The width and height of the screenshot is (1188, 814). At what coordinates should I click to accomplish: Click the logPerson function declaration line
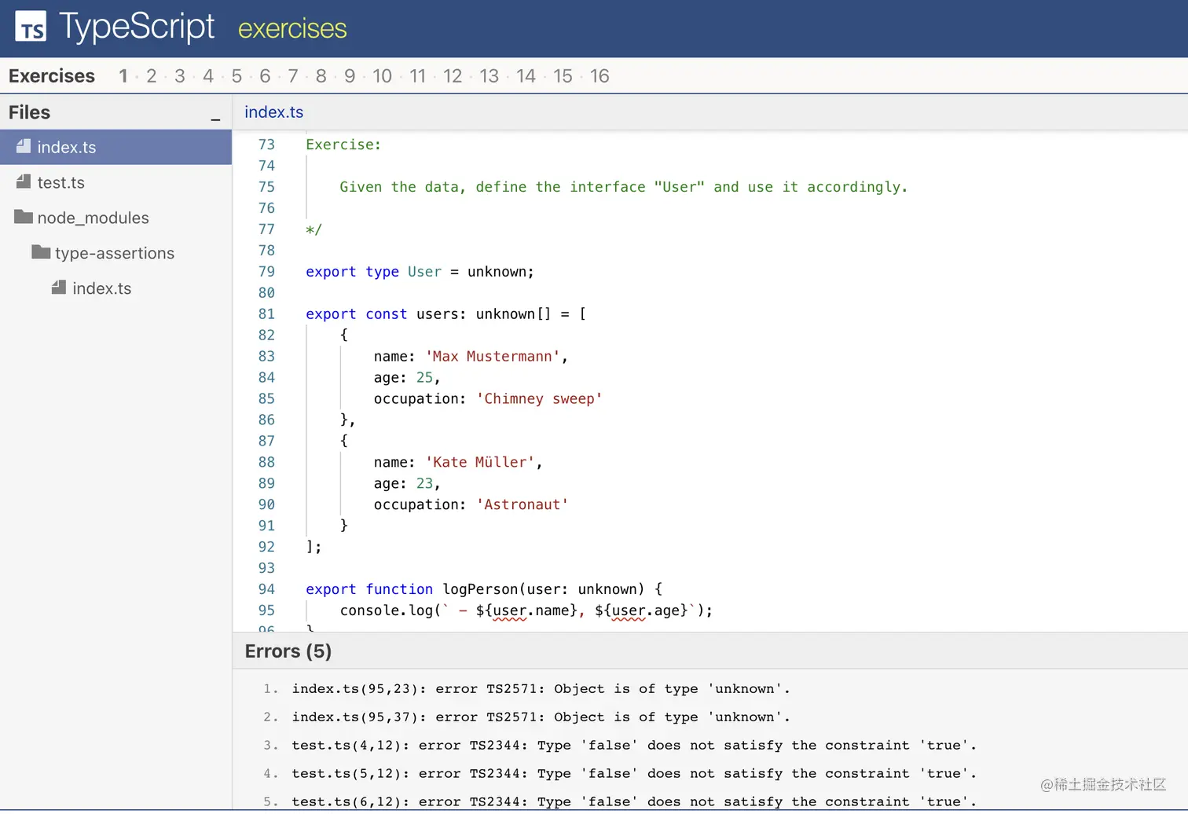pos(484,589)
